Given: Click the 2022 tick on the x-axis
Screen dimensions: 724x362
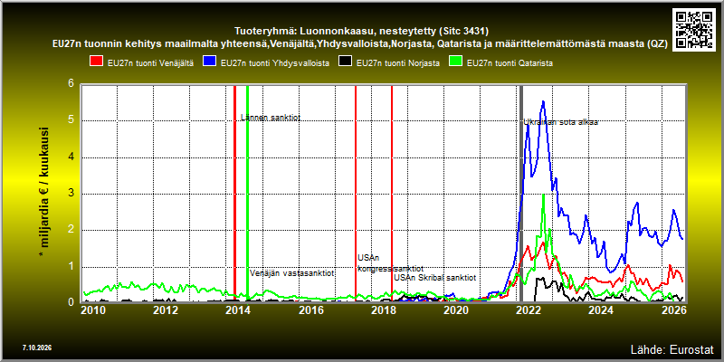Looking at the screenshot, I should coord(527,310).
